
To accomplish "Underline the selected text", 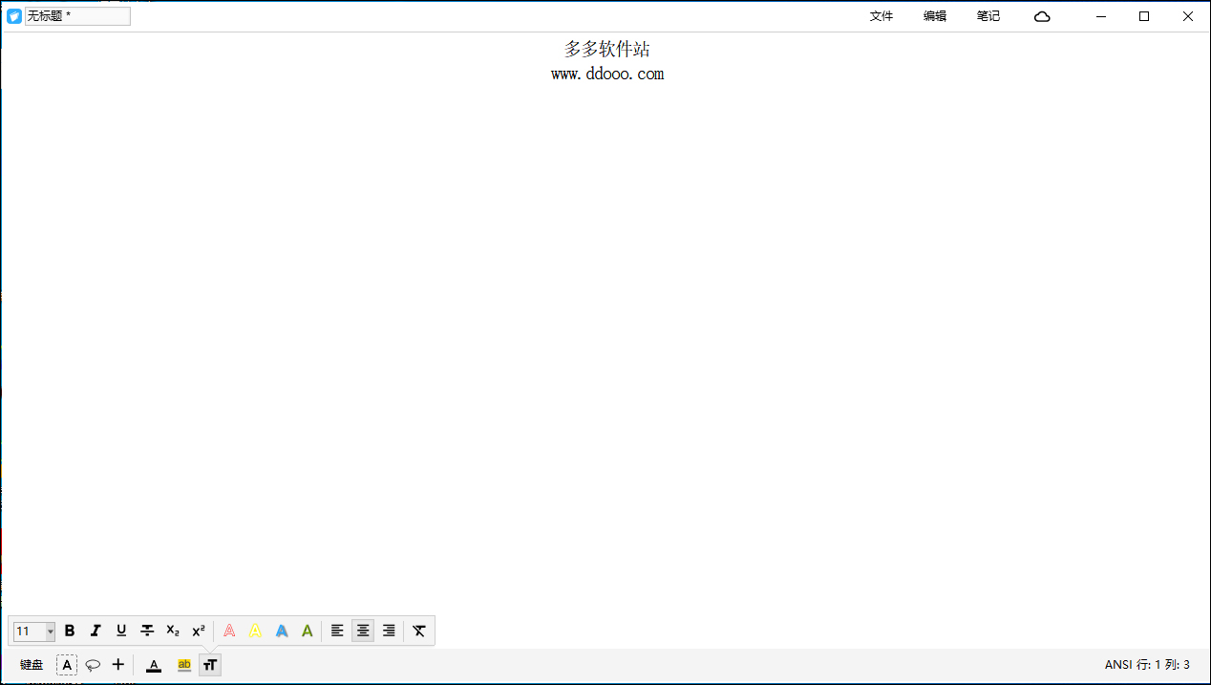I will (x=121, y=631).
